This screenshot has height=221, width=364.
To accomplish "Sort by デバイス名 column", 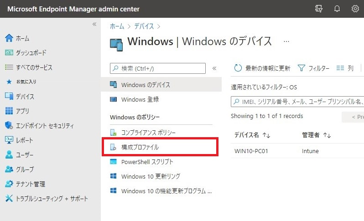I will (252, 135).
